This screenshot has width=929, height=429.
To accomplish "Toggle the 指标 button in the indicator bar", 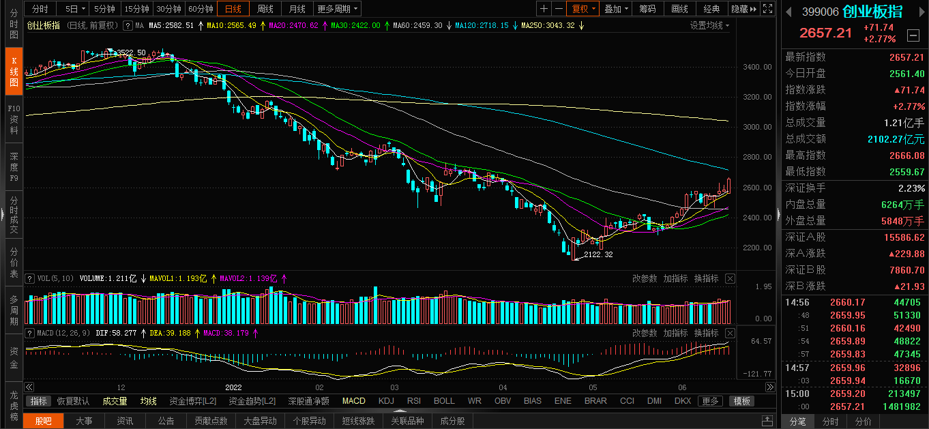I will click(39, 401).
